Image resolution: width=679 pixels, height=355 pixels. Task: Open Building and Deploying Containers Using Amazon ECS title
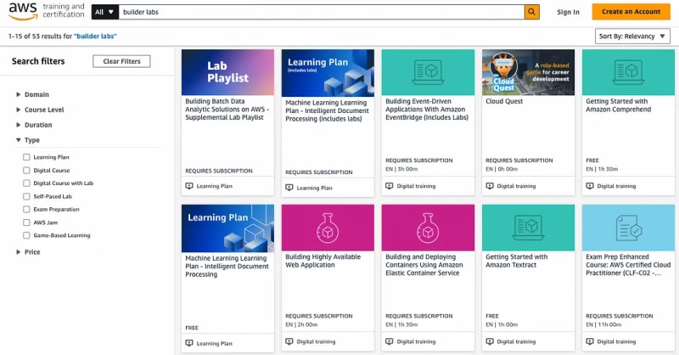[424, 265]
